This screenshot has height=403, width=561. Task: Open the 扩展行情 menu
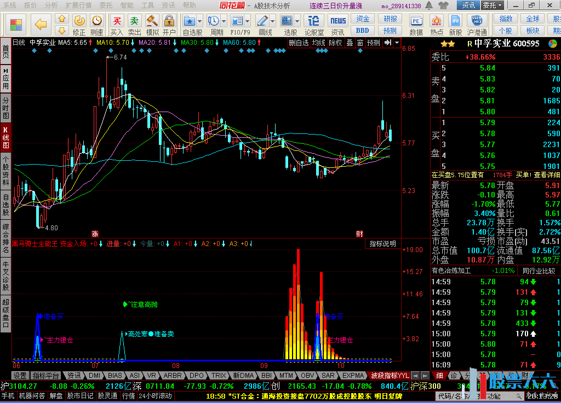(78, 5)
